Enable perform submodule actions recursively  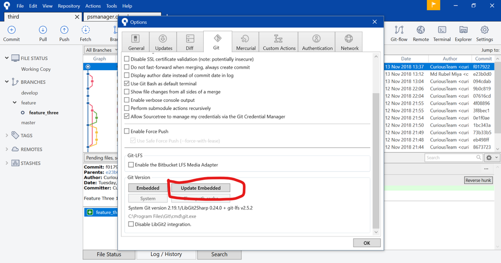(127, 108)
